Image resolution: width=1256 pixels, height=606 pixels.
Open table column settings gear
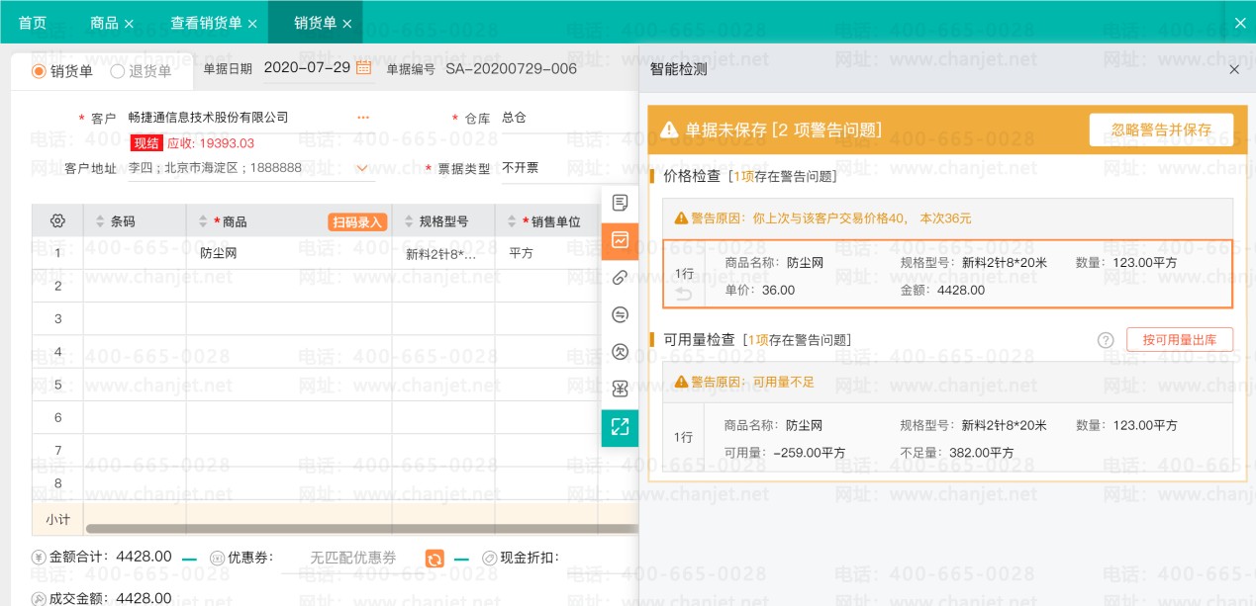point(57,220)
